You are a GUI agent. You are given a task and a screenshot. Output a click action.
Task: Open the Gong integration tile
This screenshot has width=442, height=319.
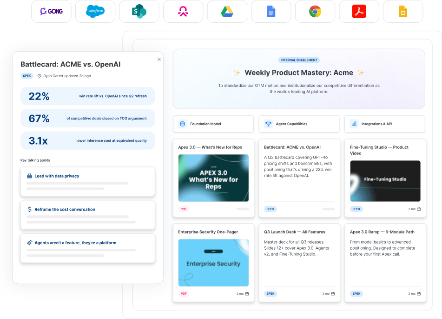pyautogui.click(x=51, y=11)
